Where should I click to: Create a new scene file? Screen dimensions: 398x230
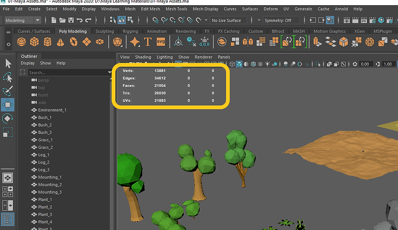(x=54, y=20)
